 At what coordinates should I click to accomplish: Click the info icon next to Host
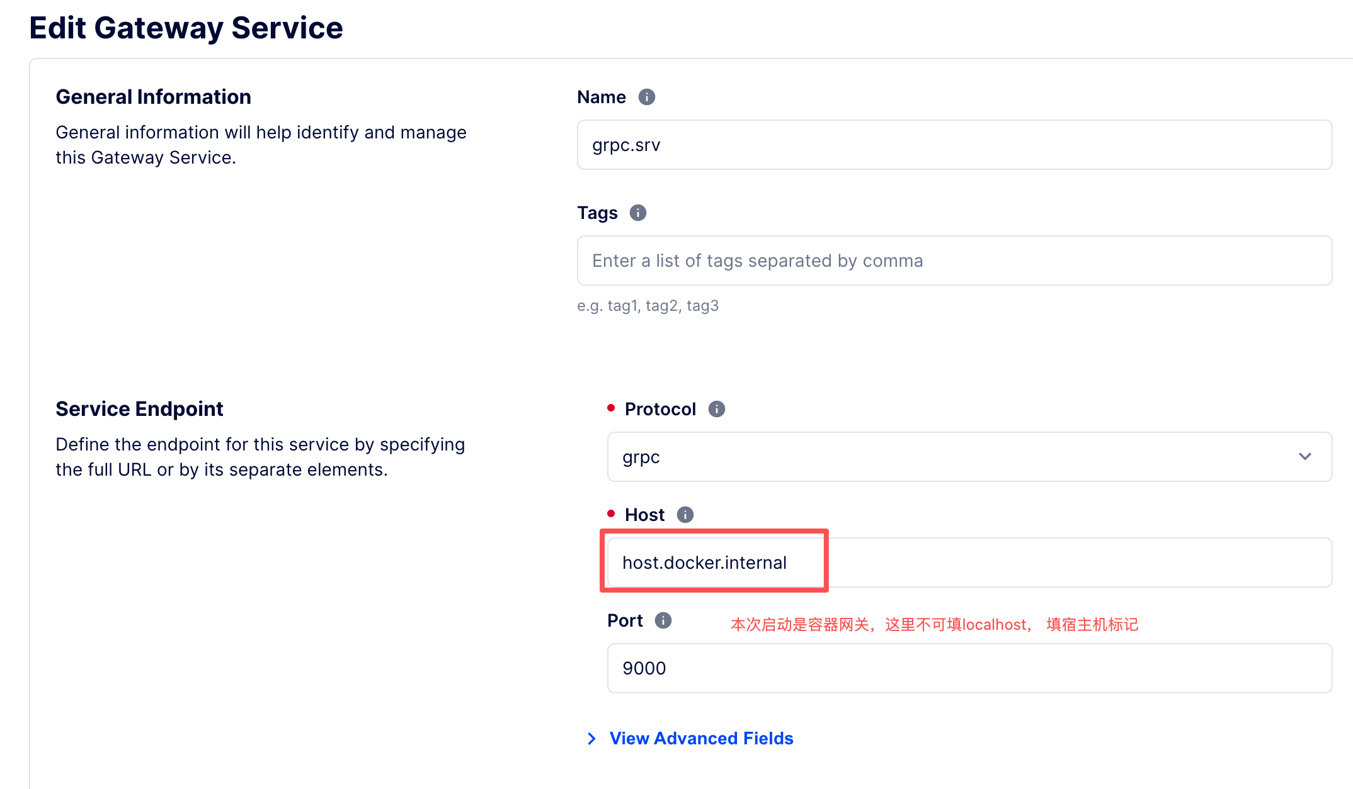pyautogui.click(x=685, y=515)
